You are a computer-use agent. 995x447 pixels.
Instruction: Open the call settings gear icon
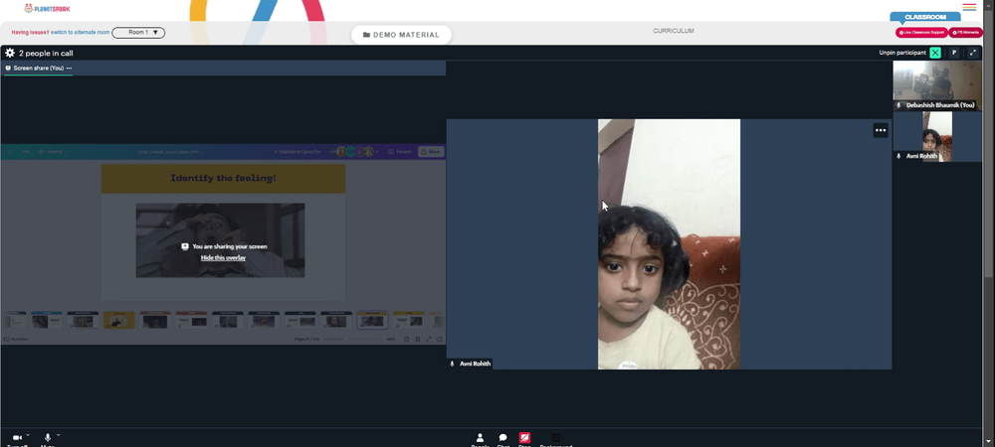click(x=10, y=54)
